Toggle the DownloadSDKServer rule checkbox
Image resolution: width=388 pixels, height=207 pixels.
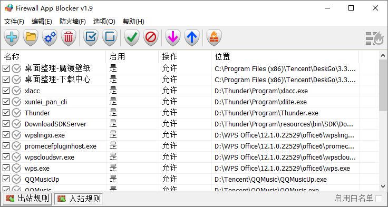point(6,124)
